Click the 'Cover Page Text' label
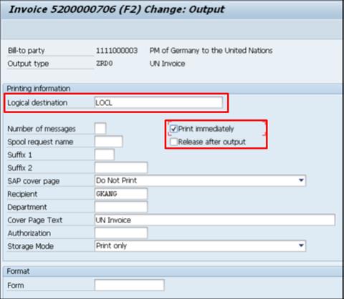Viewport: 344px width, 299px height. coord(35,220)
